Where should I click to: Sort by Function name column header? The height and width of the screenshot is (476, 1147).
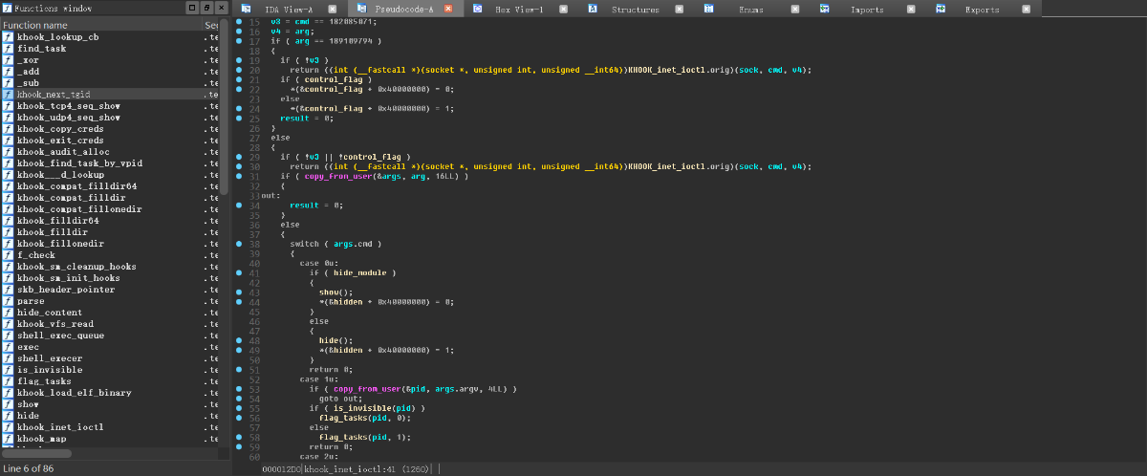coord(100,25)
